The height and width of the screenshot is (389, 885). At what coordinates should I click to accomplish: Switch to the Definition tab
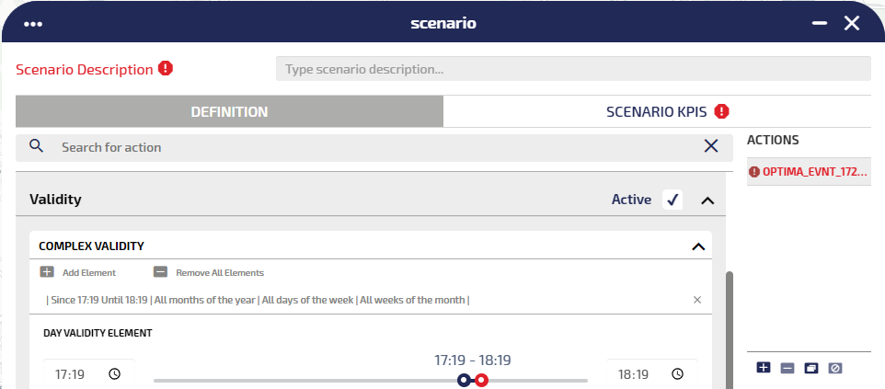point(229,112)
